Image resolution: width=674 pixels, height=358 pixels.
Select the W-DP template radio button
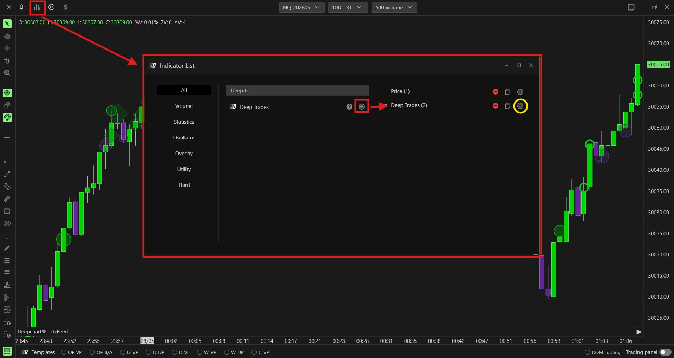(x=227, y=352)
